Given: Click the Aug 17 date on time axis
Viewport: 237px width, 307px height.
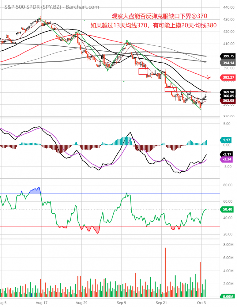Looking at the screenshot, I should point(41,302).
